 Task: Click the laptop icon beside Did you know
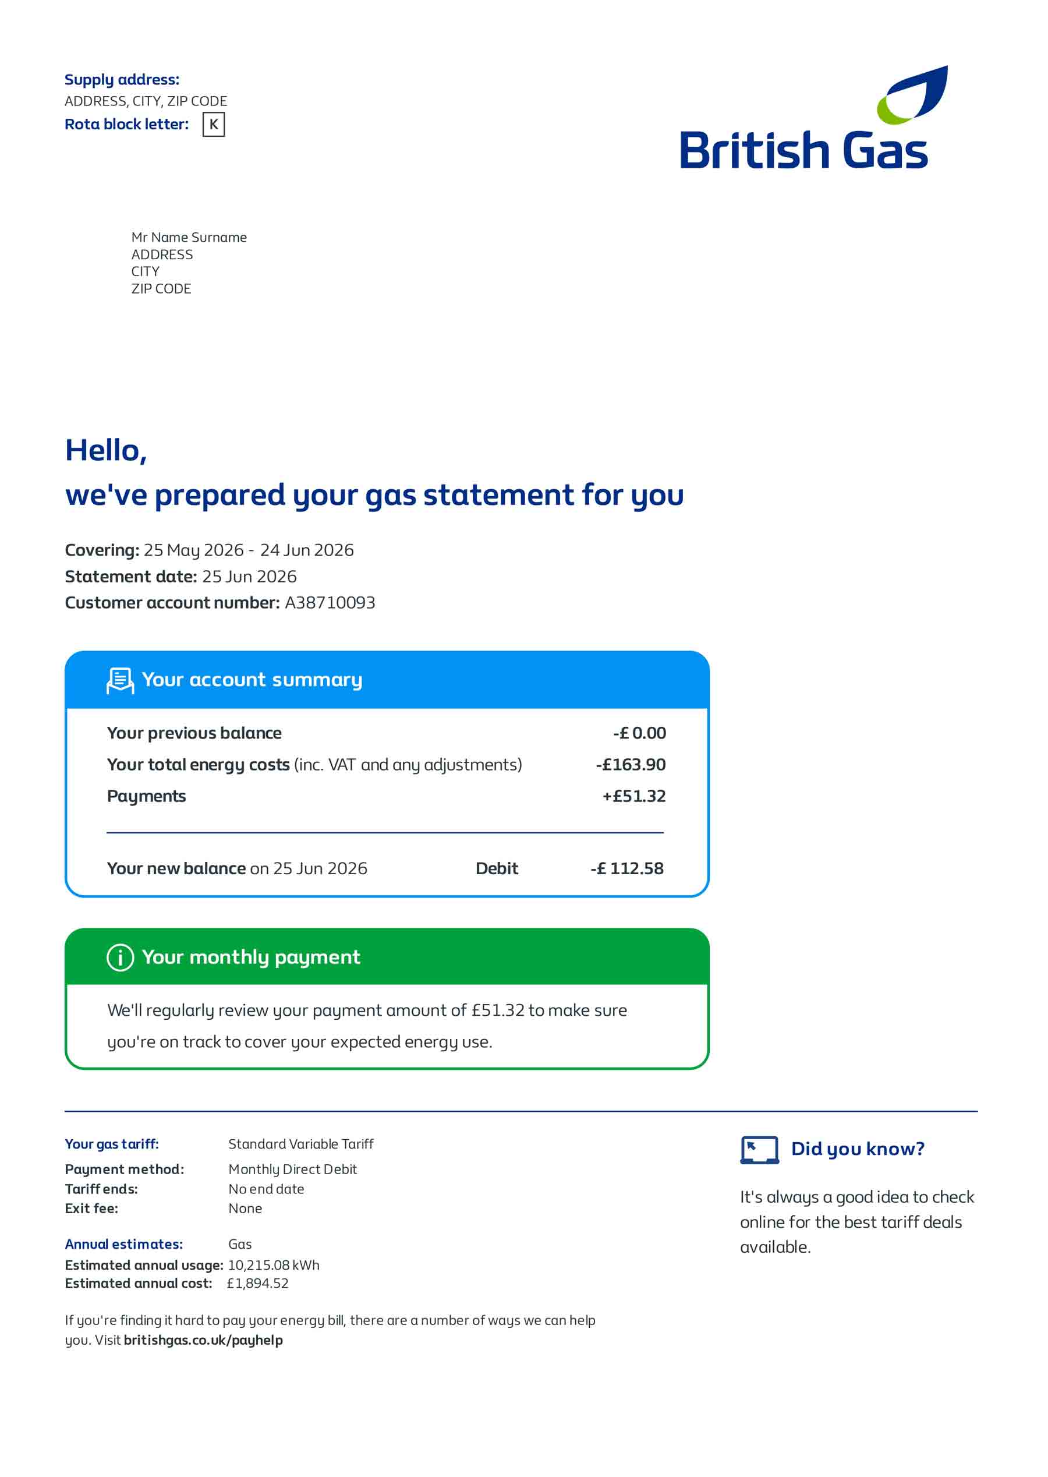(760, 1150)
